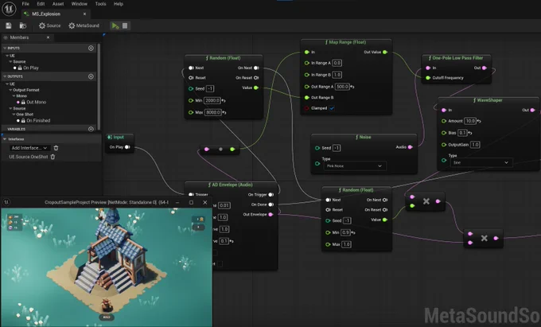Stop playback with the square stop icon
541x327 pixels.
(x=125, y=25)
